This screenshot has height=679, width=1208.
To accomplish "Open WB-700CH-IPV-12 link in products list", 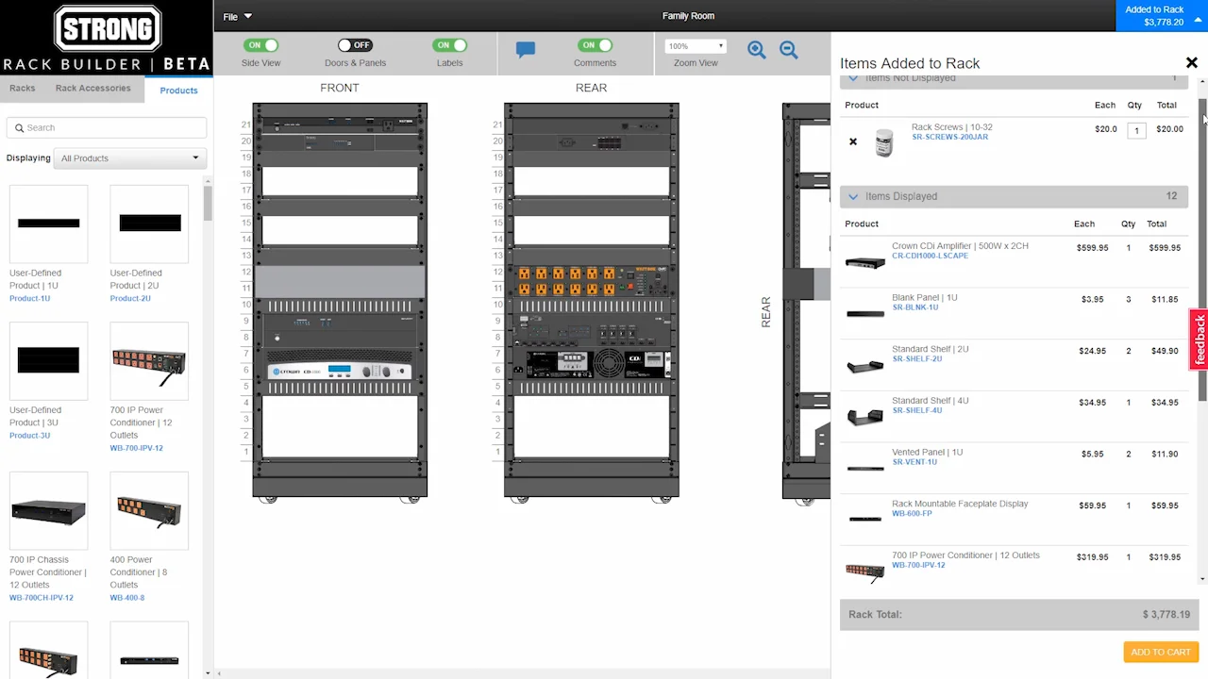I will [42, 598].
